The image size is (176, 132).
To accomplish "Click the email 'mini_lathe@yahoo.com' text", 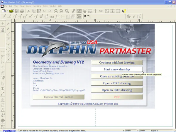I will [x=52, y=74].
